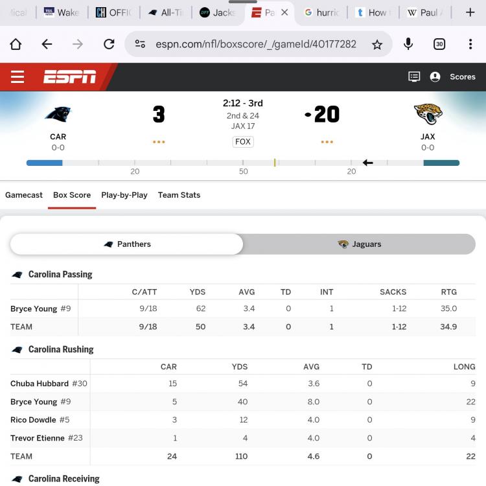Select the Panthers team toggle
Viewport: 486px width, 486px height.
pyautogui.click(x=127, y=244)
